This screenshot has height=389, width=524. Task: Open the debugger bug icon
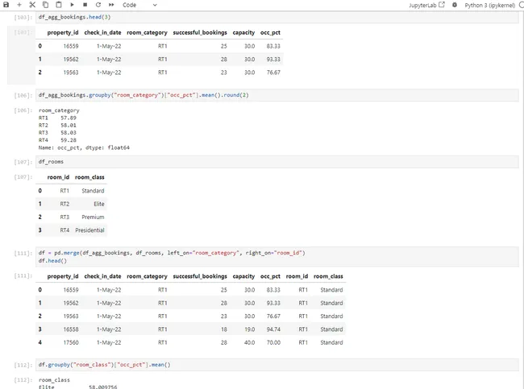[x=455, y=5]
